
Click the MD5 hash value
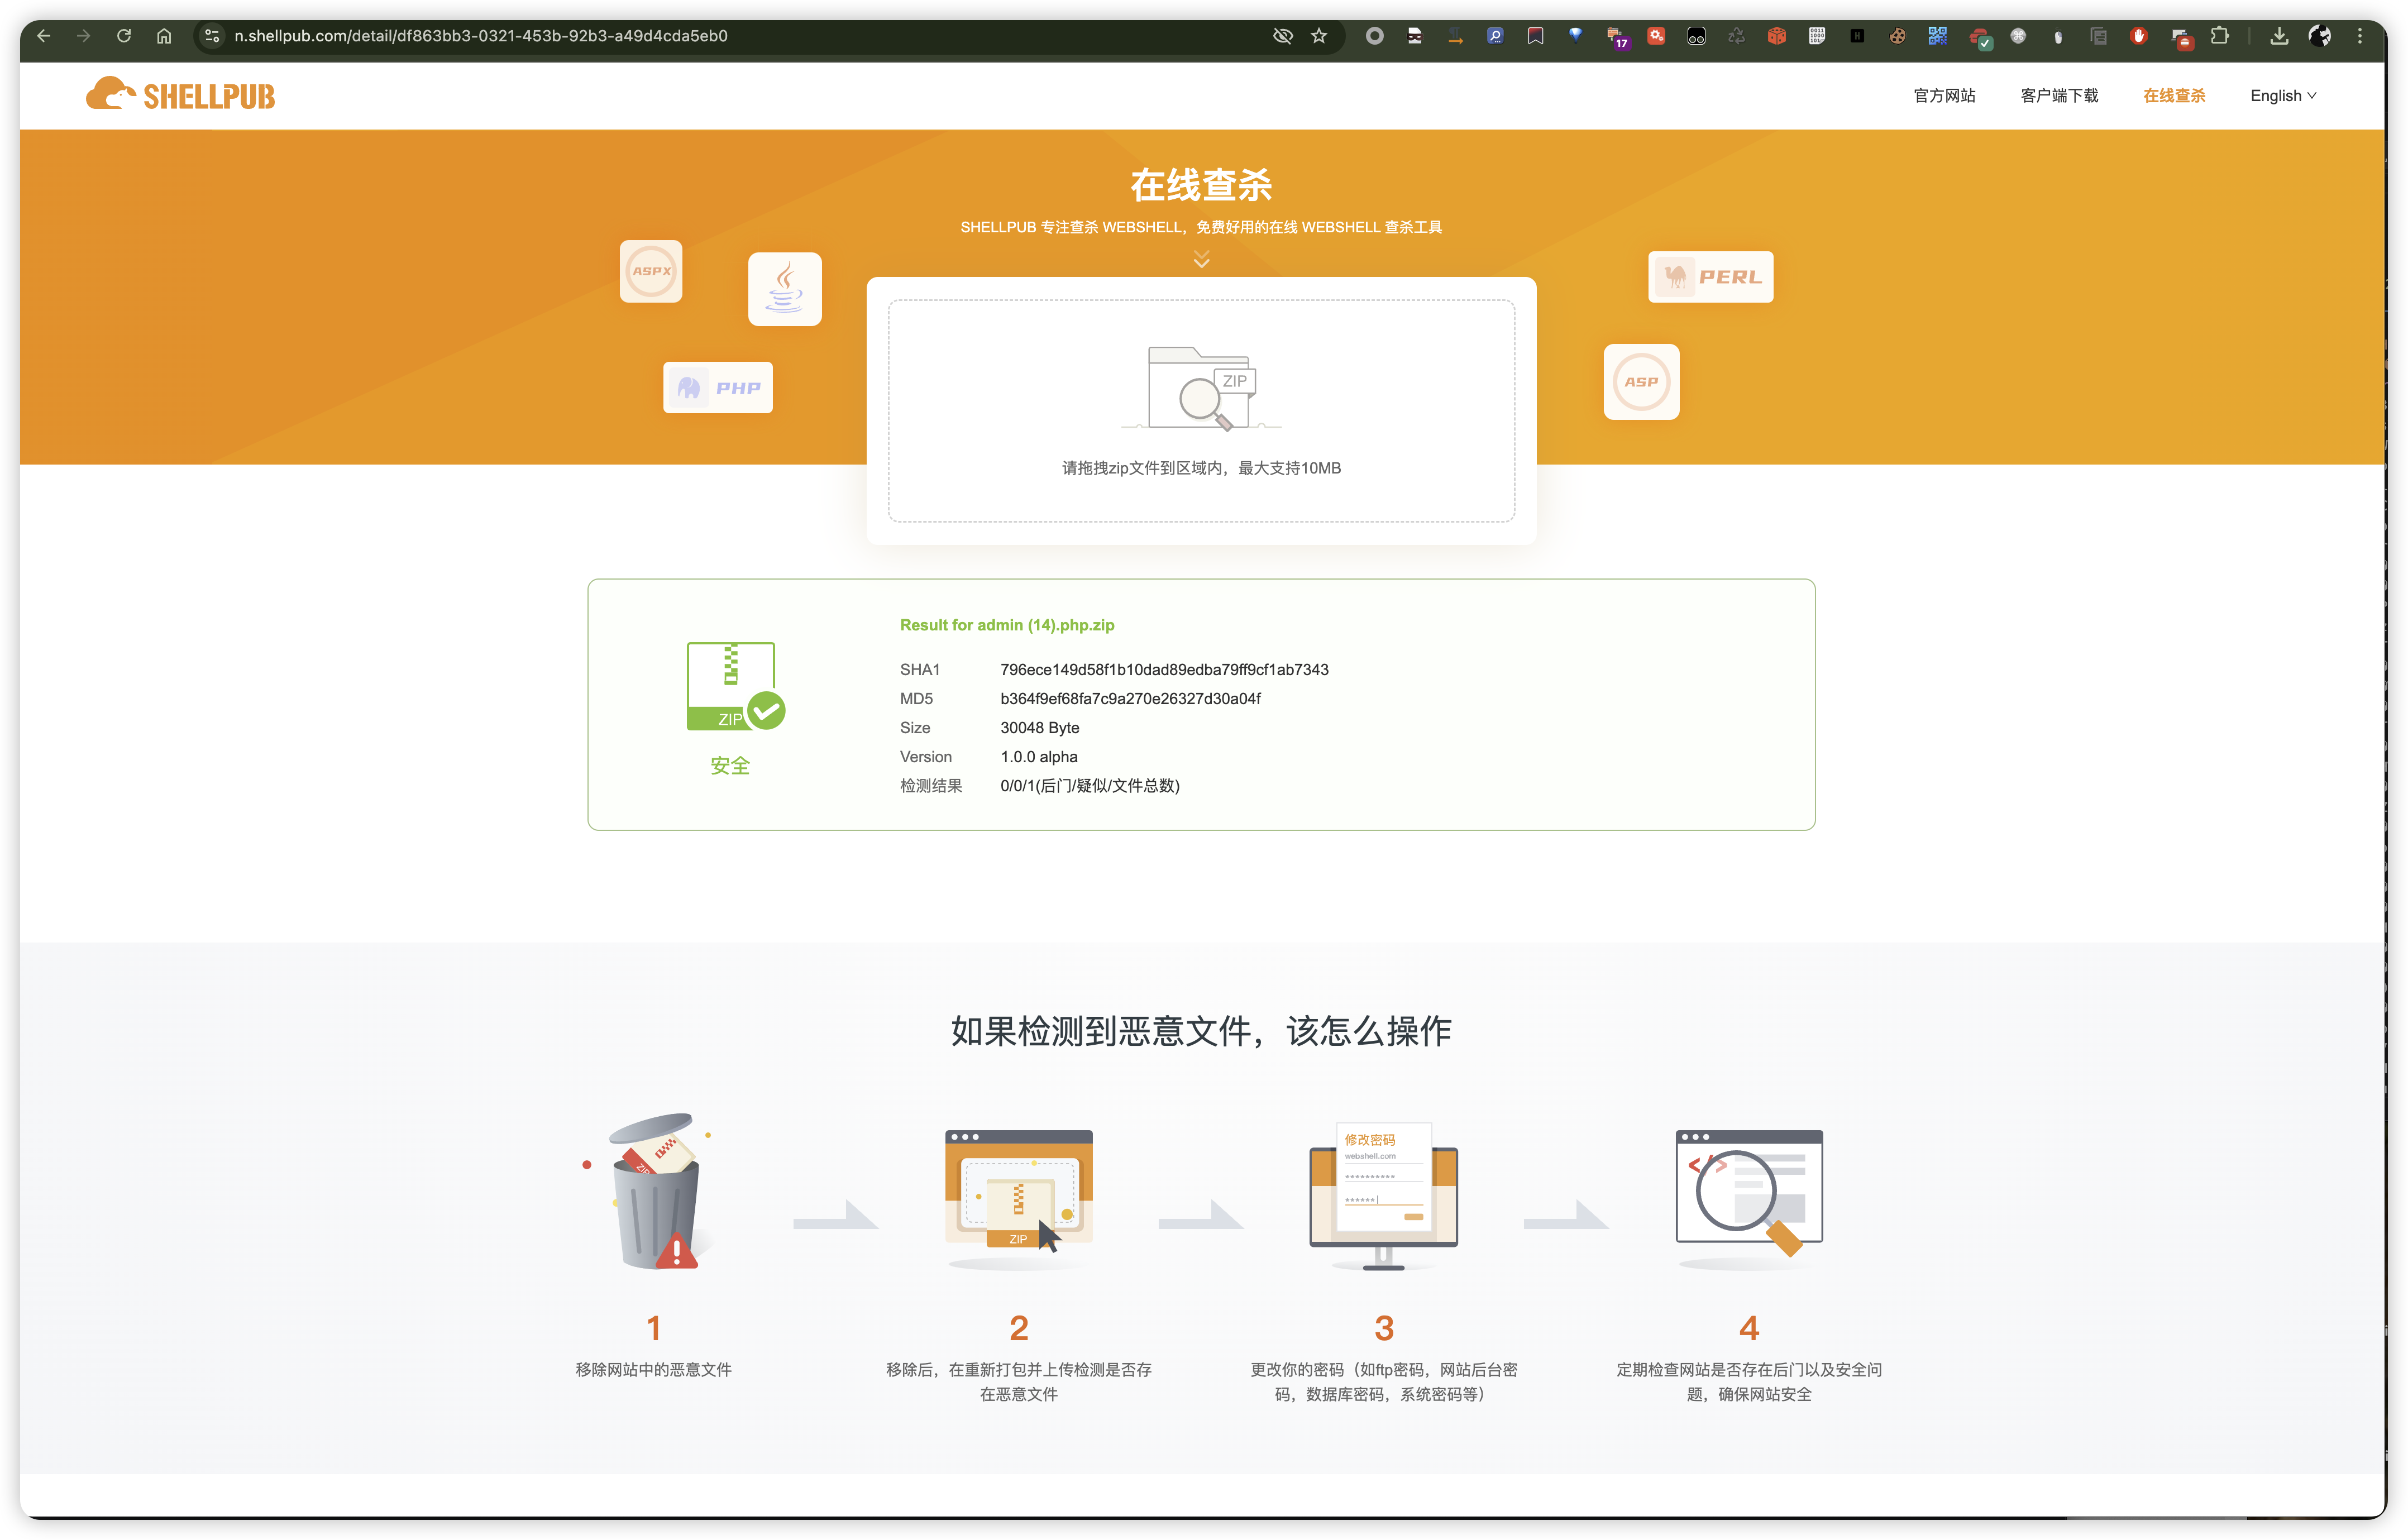1131,699
